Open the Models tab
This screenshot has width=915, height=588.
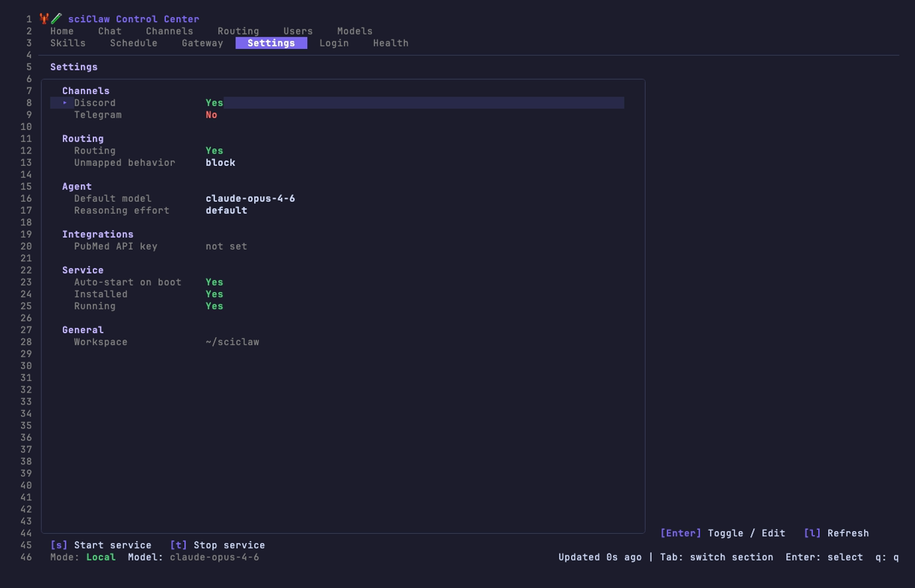355,31
